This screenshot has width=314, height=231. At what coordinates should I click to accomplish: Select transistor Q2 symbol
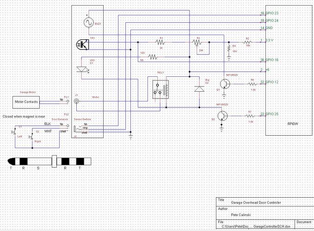[222, 116]
